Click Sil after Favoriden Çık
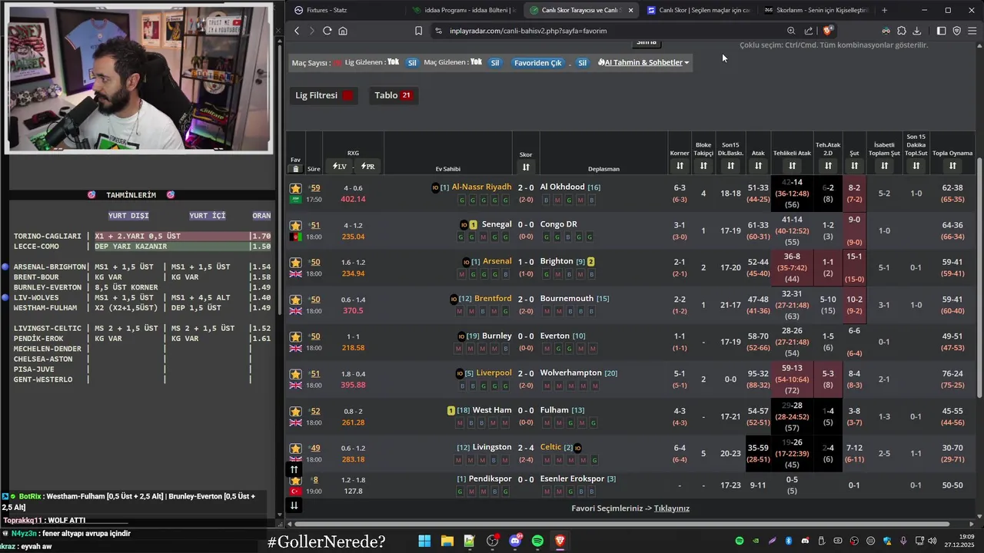 582,62
